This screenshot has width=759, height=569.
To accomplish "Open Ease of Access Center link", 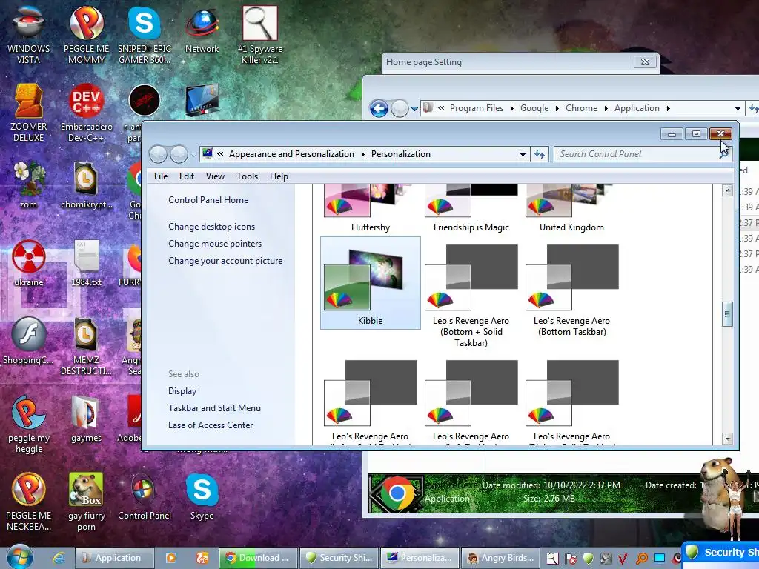I will click(x=211, y=425).
